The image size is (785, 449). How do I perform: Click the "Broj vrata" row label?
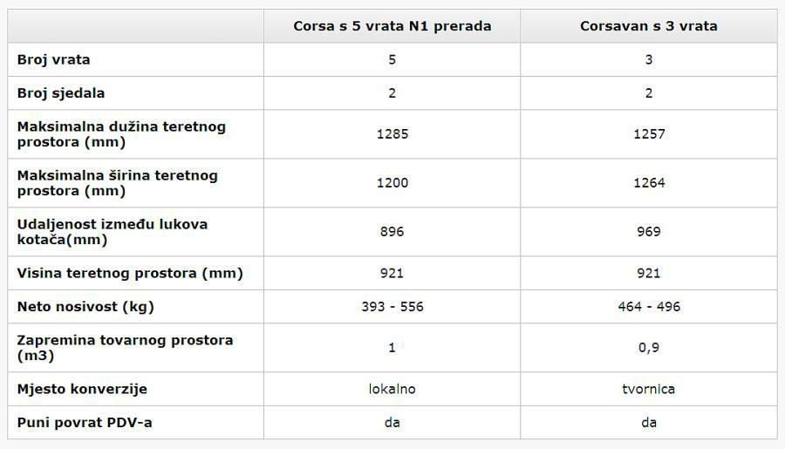[54, 60]
